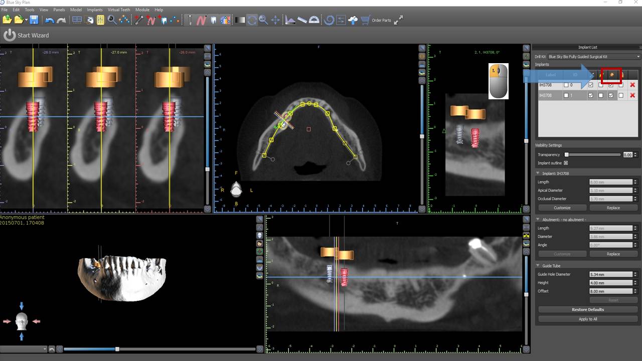Collapse the Abutment section
This screenshot has width=642, height=361.
coord(538,220)
